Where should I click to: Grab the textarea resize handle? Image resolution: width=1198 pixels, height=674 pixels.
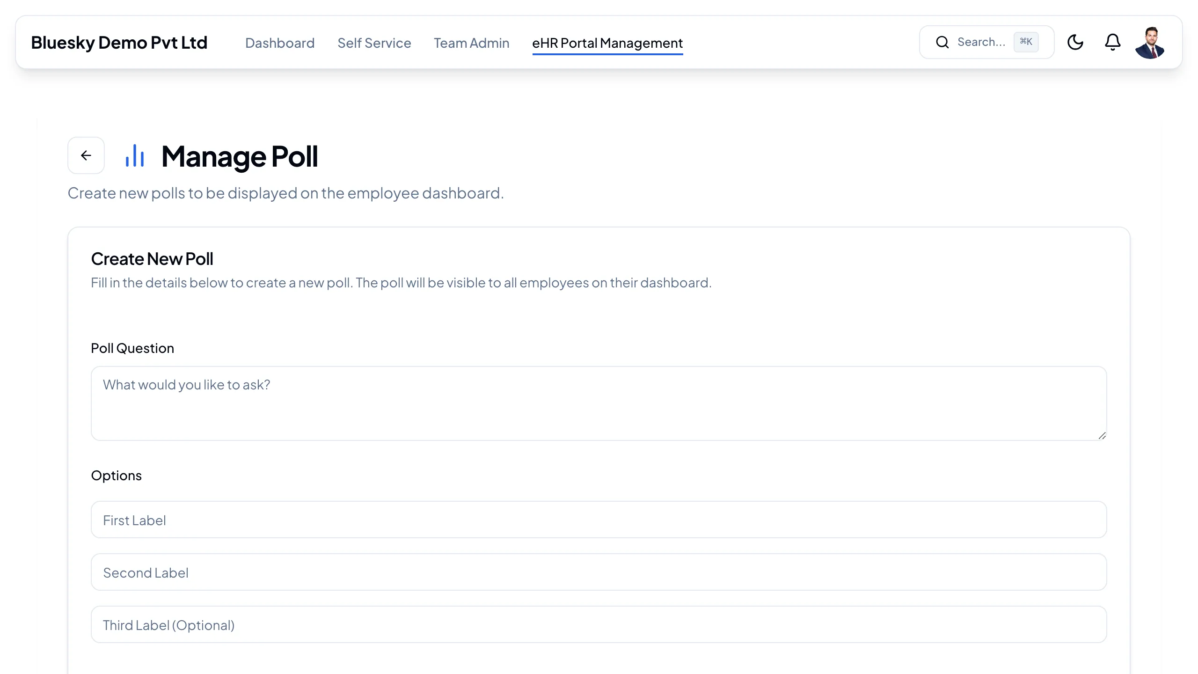[1102, 436]
